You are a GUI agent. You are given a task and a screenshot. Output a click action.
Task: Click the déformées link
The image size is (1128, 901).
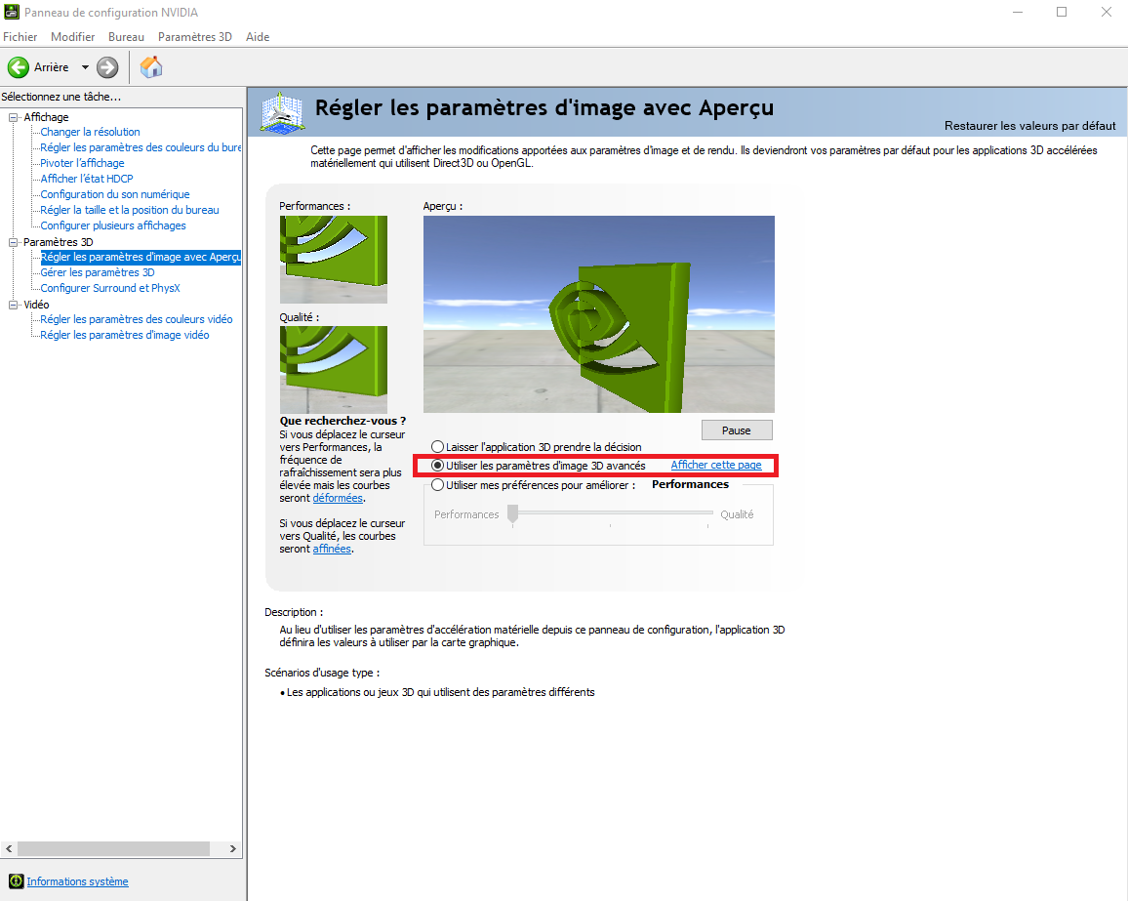[338, 498]
